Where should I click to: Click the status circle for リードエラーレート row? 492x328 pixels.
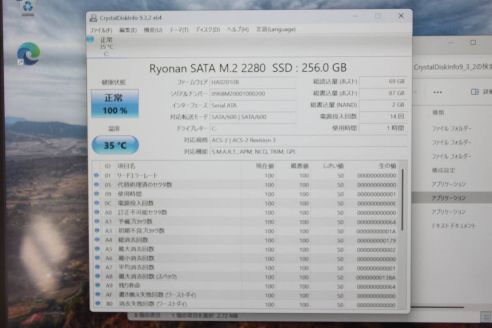(x=96, y=175)
